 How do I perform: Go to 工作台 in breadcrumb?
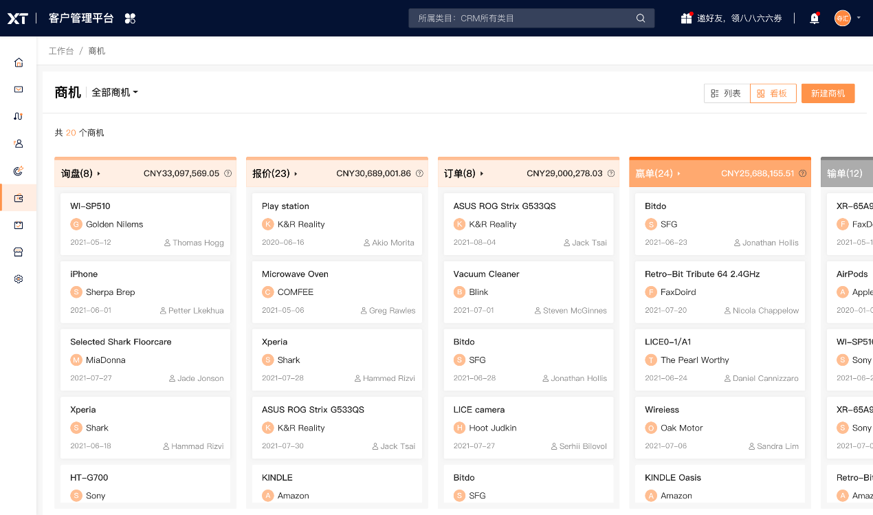coord(61,51)
